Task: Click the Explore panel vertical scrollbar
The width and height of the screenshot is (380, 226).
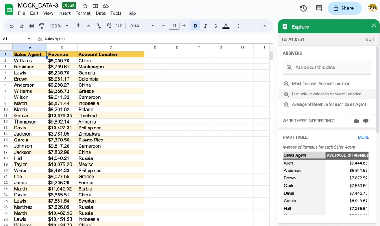Action: pos(378,90)
